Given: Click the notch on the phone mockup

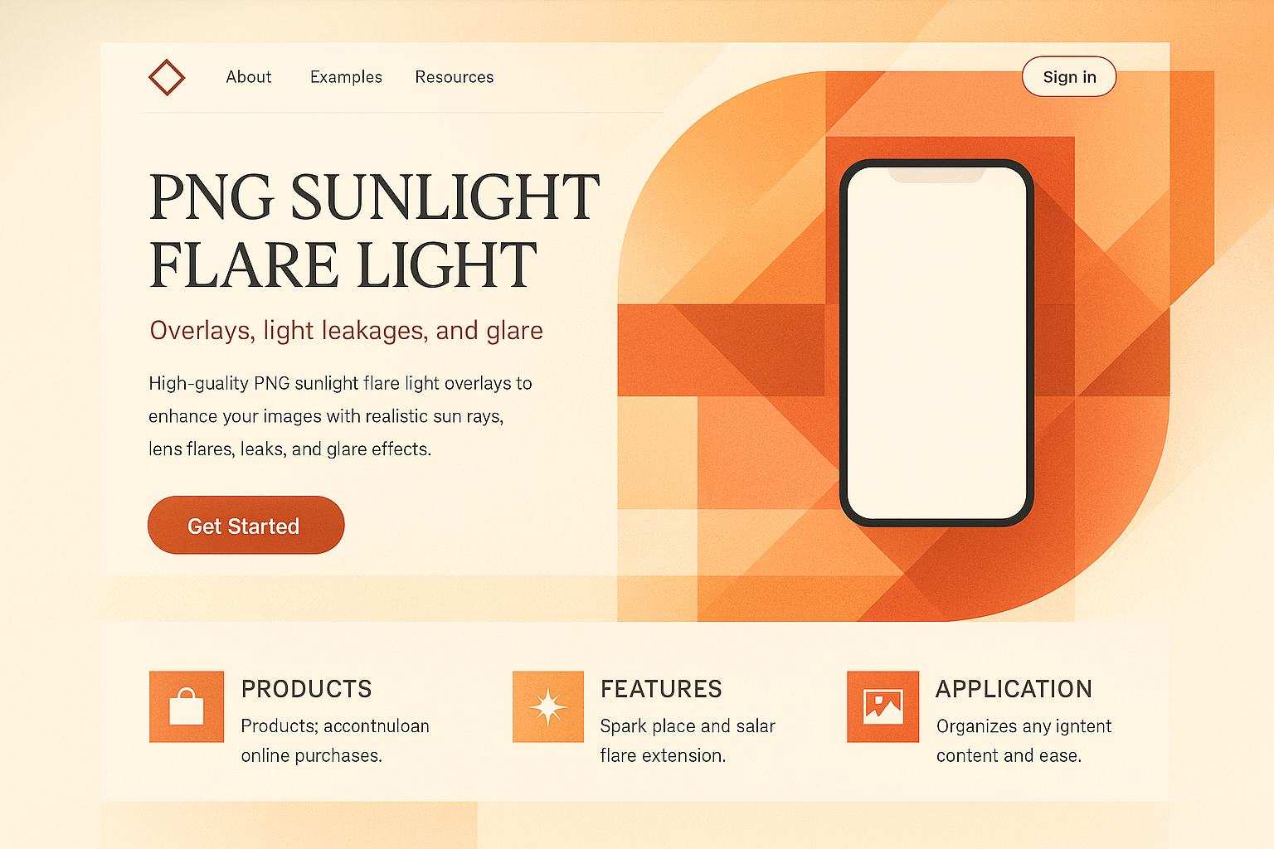Looking at the screenshot, I should coord(936,174).
